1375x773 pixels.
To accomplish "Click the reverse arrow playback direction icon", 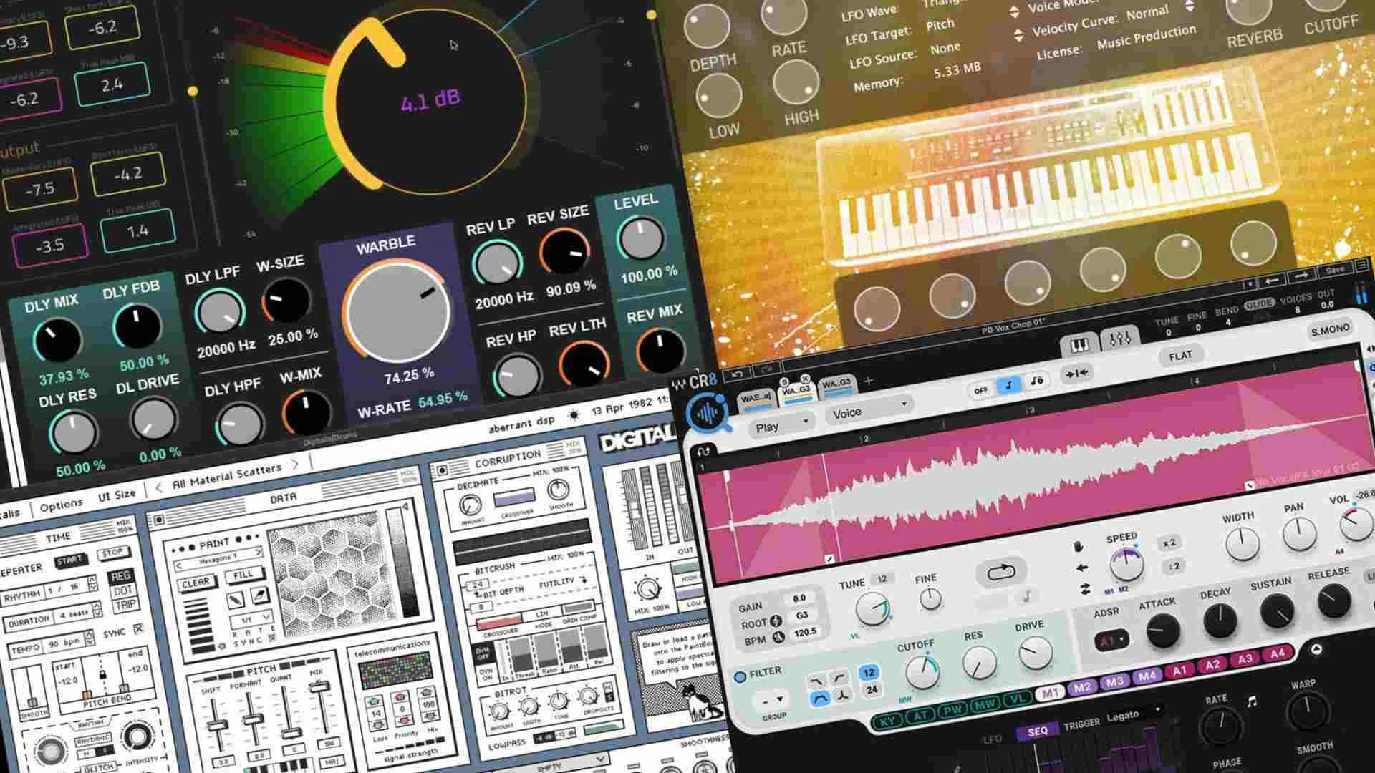I will click(1082, 568).
